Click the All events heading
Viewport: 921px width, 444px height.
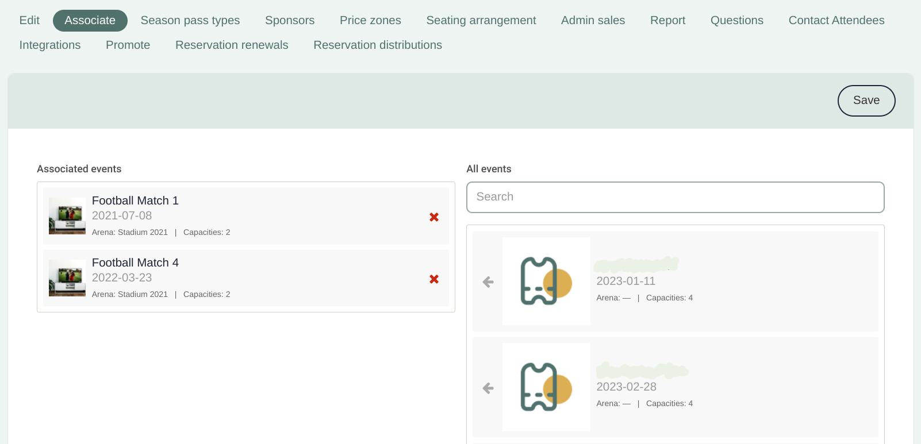click(x=489, y=169)
